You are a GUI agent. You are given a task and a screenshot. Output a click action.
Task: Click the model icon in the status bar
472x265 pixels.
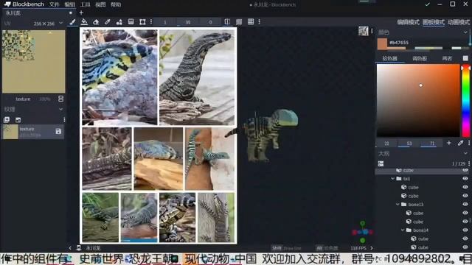(79, 248)
